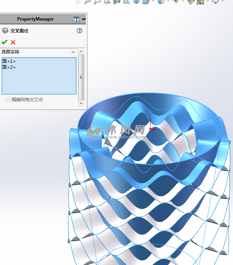Viewport: 233px width, 265px height.
Task: Click the panel scrollbar down arrow
Action: 81,104
